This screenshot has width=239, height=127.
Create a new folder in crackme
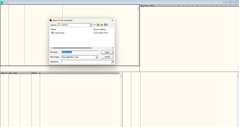point(102,25)
